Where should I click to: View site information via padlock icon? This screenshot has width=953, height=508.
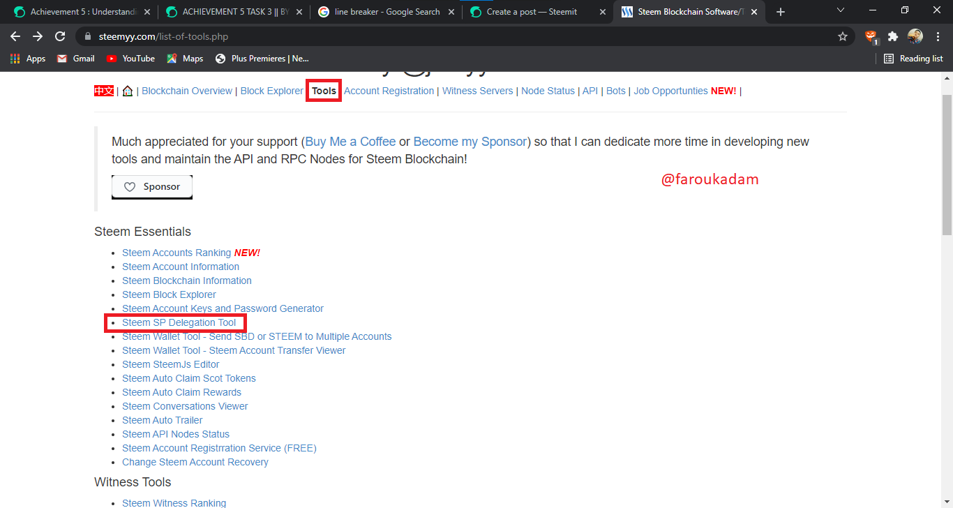point(87,36)
